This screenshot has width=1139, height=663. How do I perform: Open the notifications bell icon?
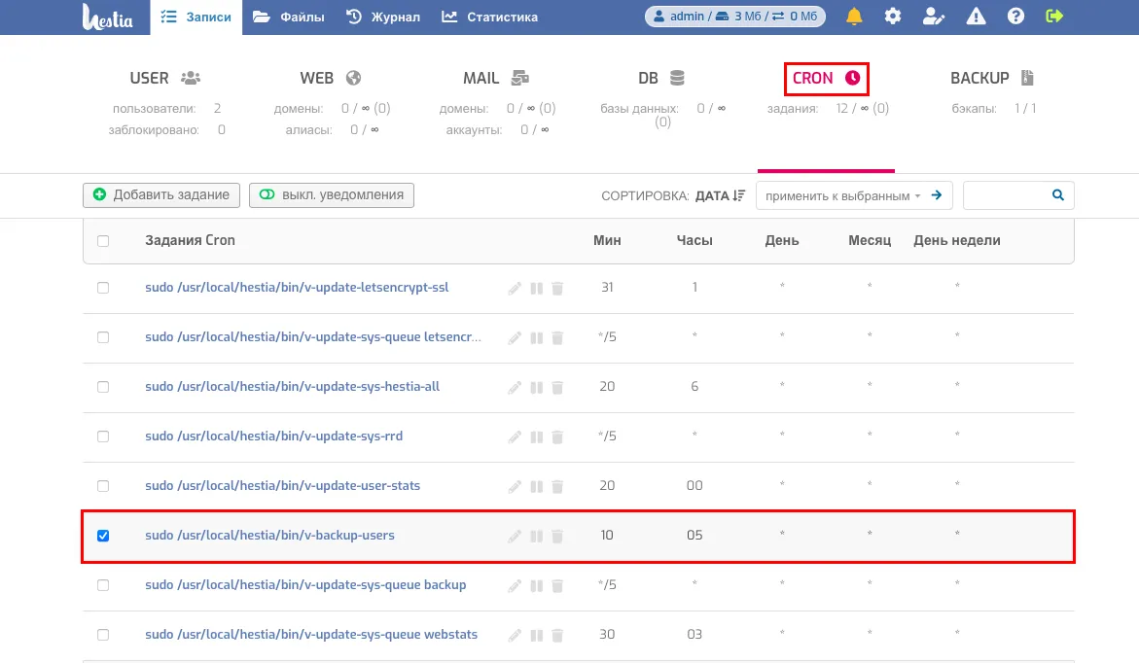[x=854, y=17]
